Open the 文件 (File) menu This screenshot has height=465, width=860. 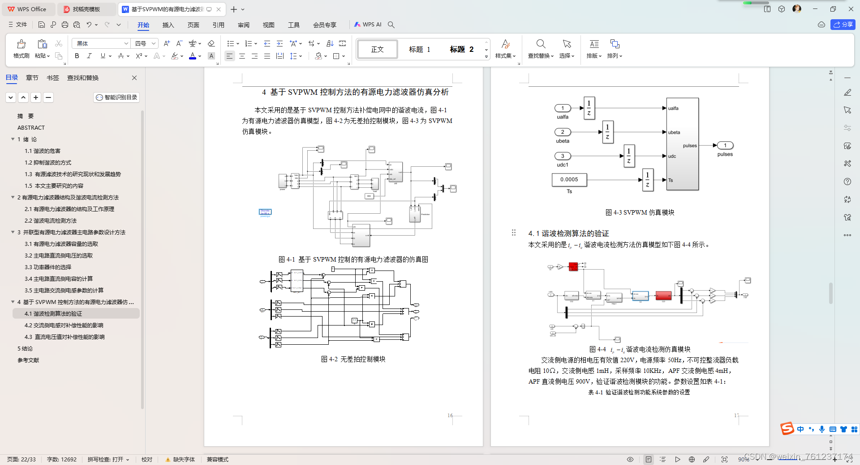click(x=18, y=25)
